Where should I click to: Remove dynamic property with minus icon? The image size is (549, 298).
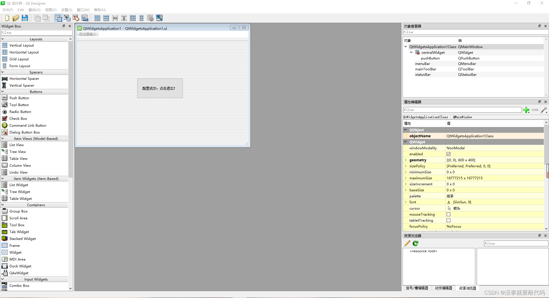click(x=535, y=110)
